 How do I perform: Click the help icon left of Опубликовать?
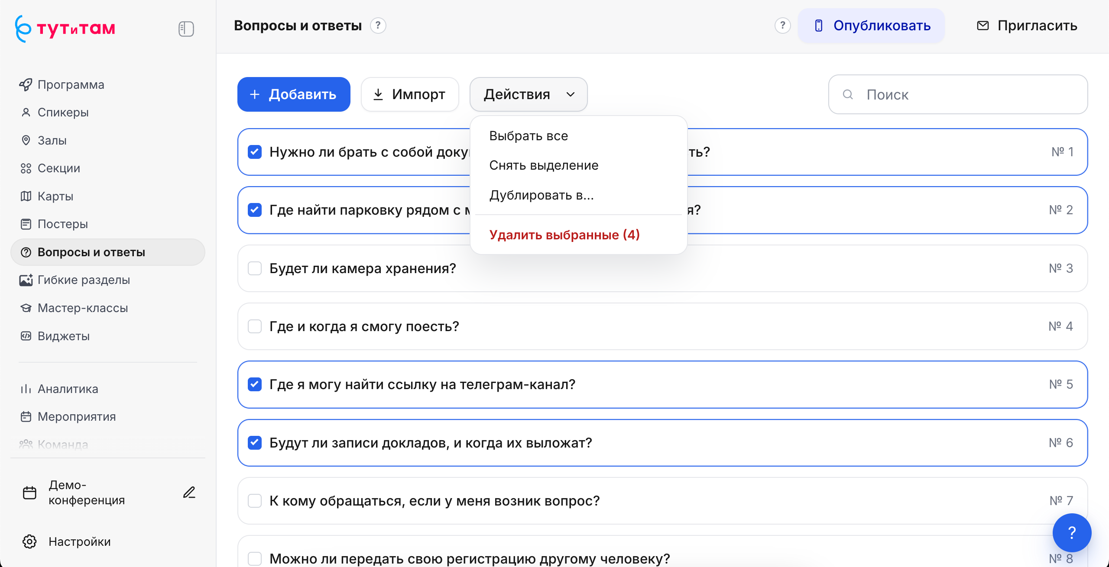[783, 26]
